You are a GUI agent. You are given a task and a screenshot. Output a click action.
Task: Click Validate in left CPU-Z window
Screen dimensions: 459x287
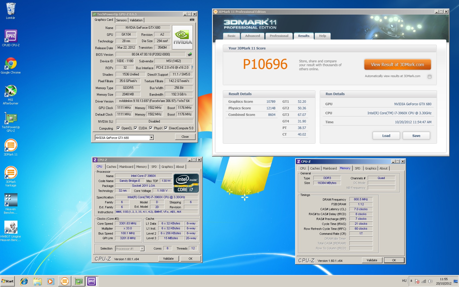tap(168, 259)
